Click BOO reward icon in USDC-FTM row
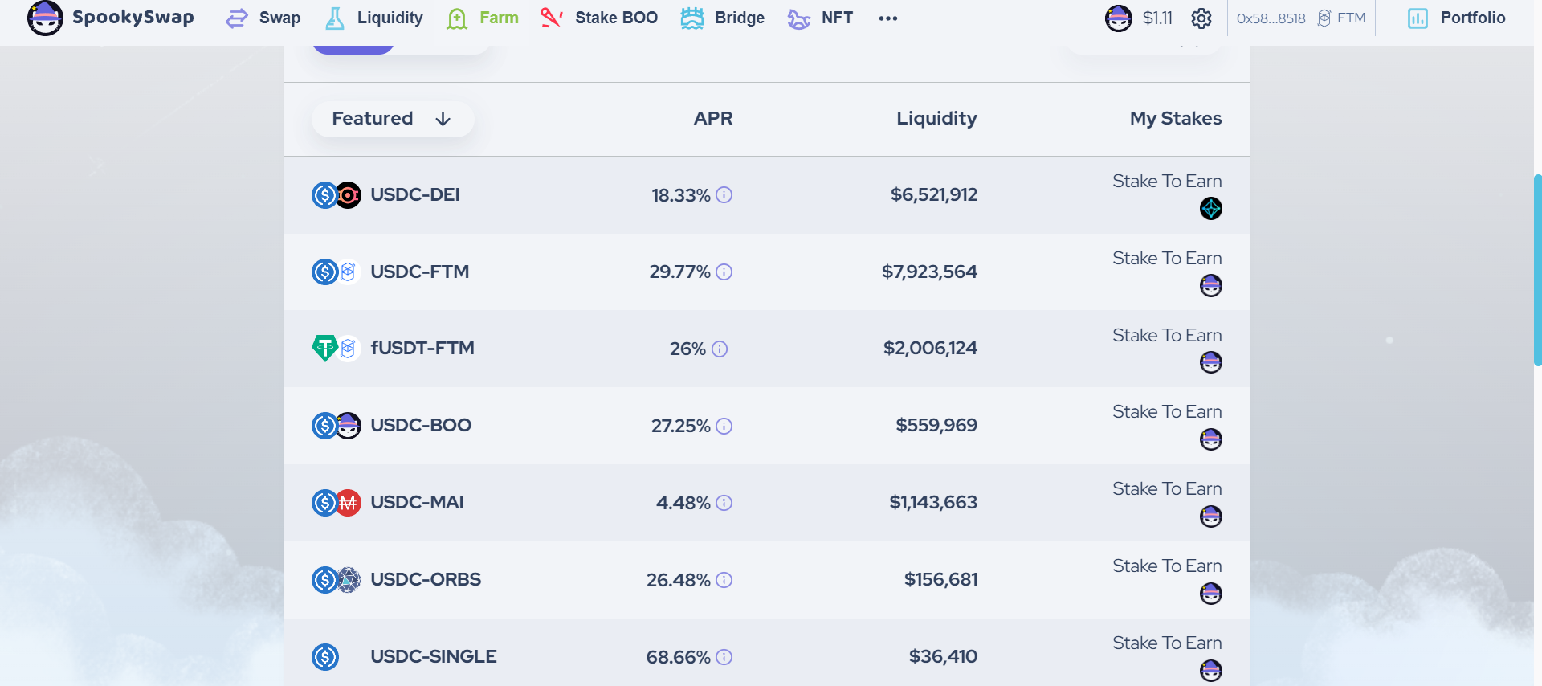Image resolution: width=1542 pixels, height=686 pixels. [1211, 286]
